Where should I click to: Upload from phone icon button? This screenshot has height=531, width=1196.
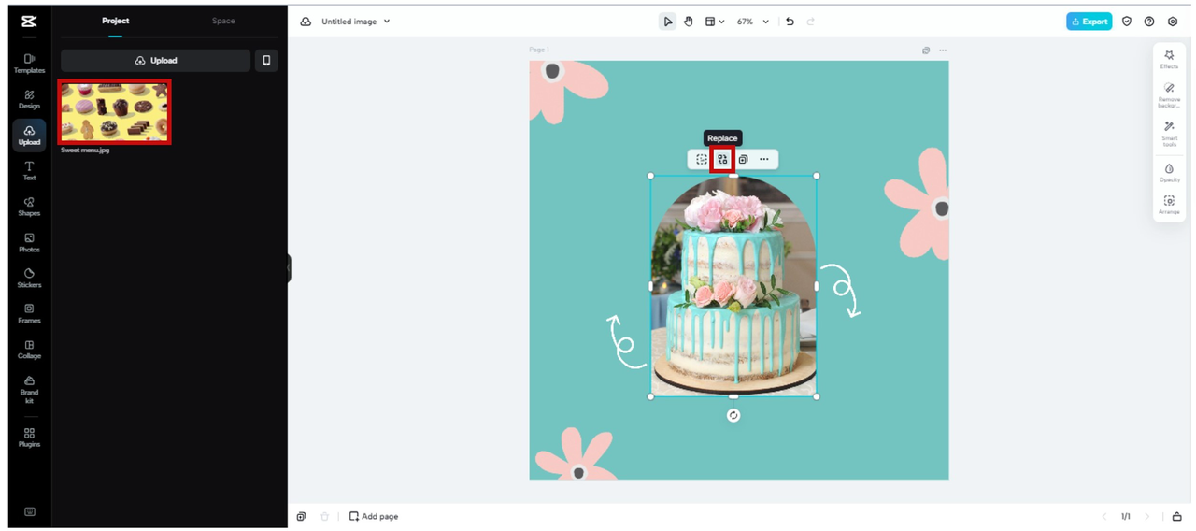click(266, 61)
